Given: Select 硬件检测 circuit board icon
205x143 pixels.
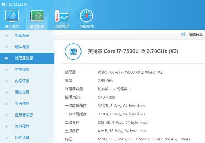Looking at the screenshot, I should pos(37,16).
